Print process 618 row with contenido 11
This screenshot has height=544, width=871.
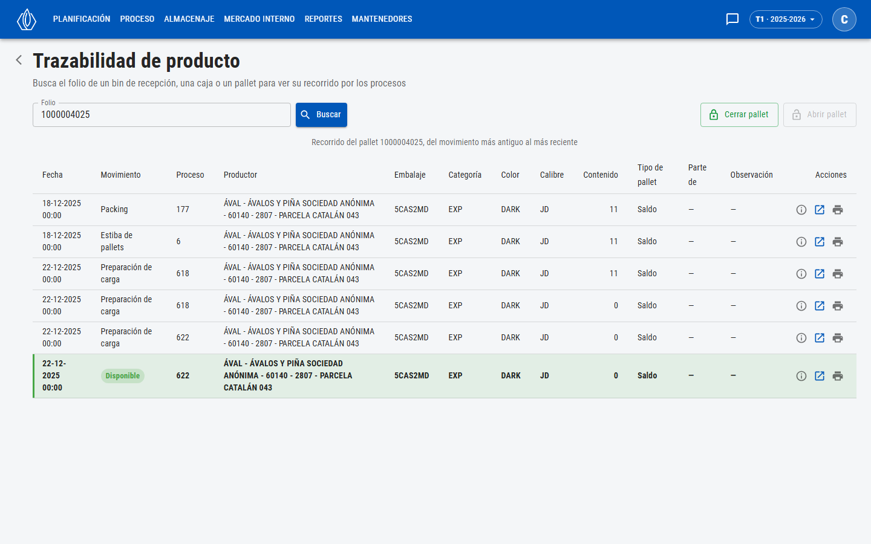838,274
